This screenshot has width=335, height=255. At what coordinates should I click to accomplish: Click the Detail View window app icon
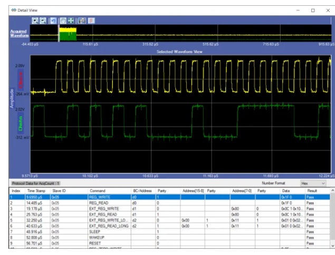click(x=14, y=10)
